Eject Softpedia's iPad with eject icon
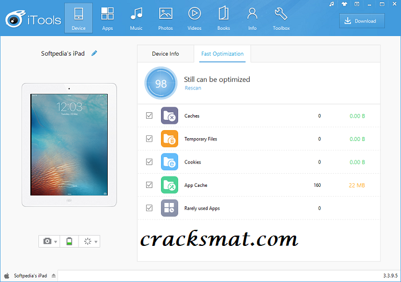The image size is (401, 282). coord(53,276)
